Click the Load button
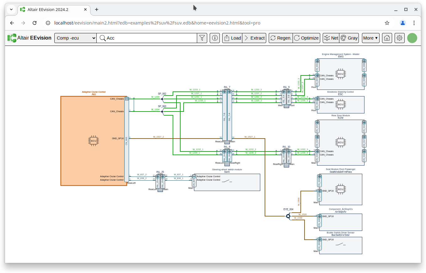This screenshot has width=426, height=273. point(232,38)
